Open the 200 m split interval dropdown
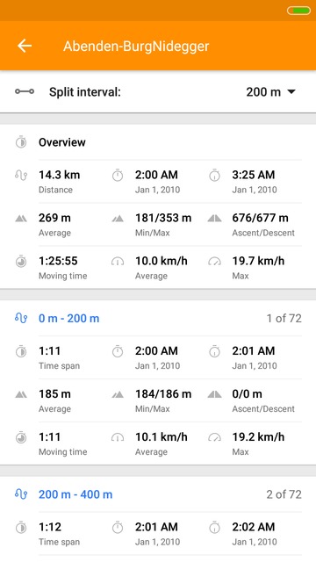 (x=270, y=92)
